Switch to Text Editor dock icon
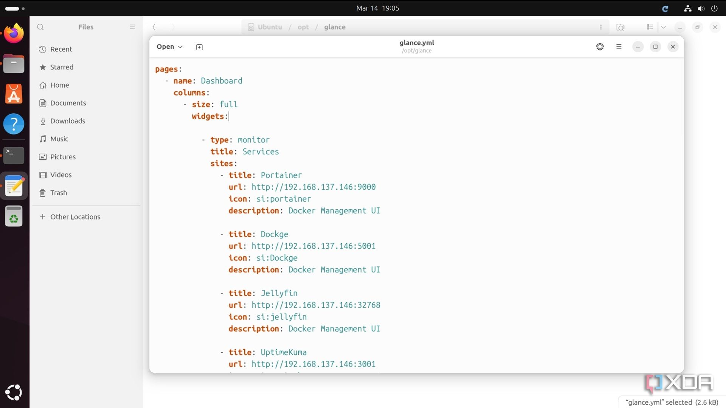The width and height of the screenshot is (726, 408). click(14, 185)
